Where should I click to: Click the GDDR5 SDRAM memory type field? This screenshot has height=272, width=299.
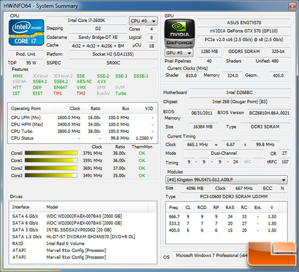(244, 51)
